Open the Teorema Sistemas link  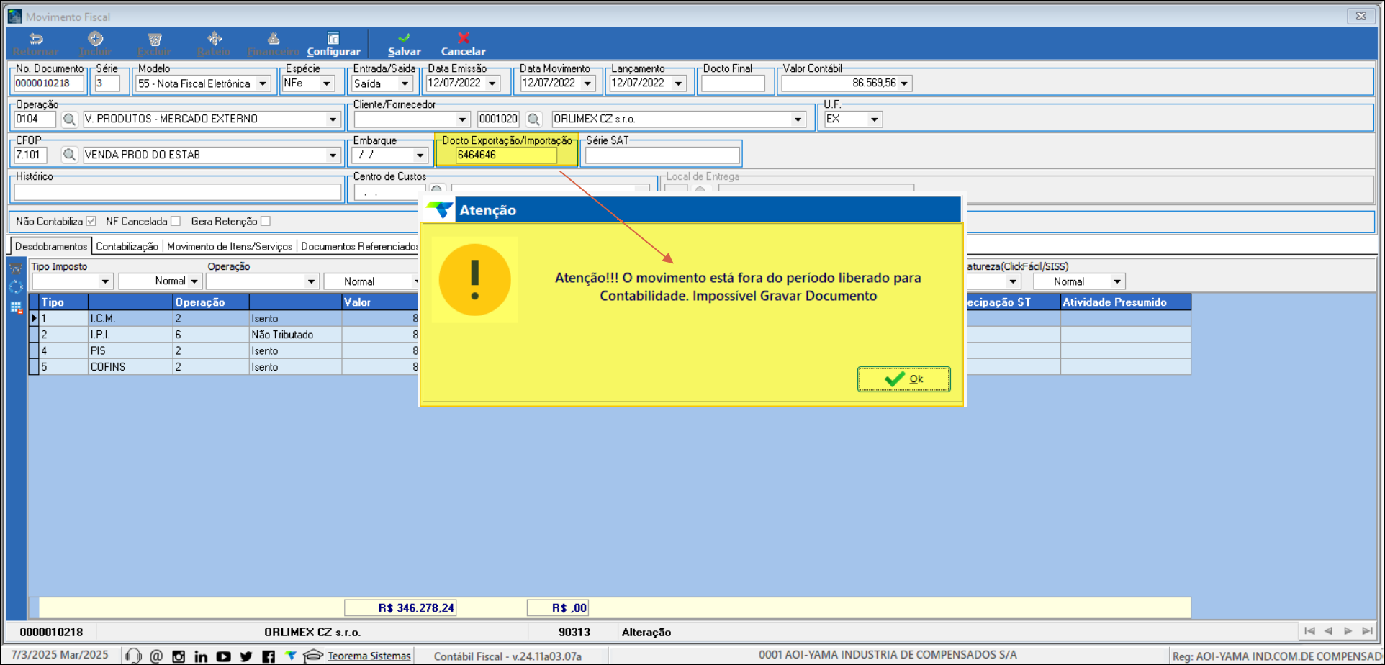tap(369, 656)
